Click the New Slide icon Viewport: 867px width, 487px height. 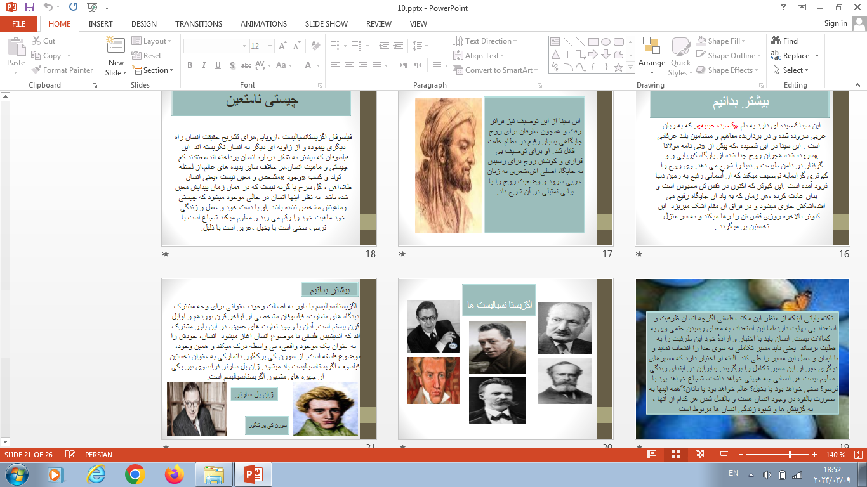(116, 46)
